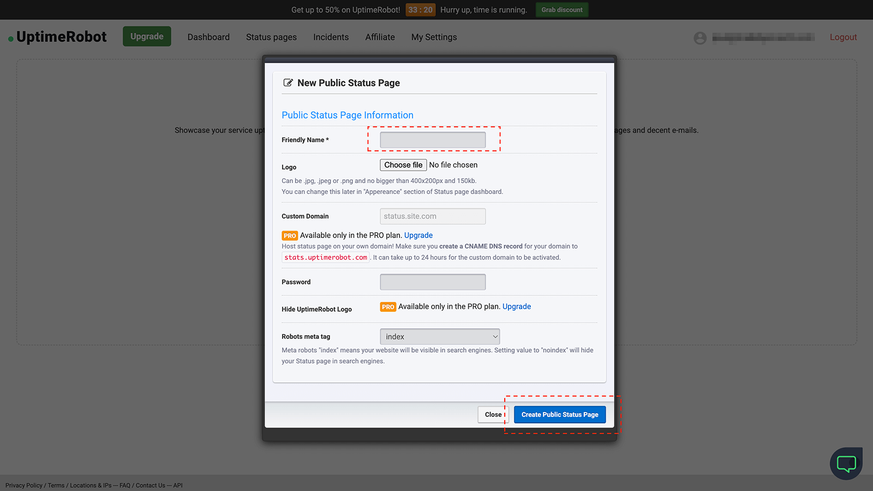
Task: Go to the Incidents page
Action: 331,37
